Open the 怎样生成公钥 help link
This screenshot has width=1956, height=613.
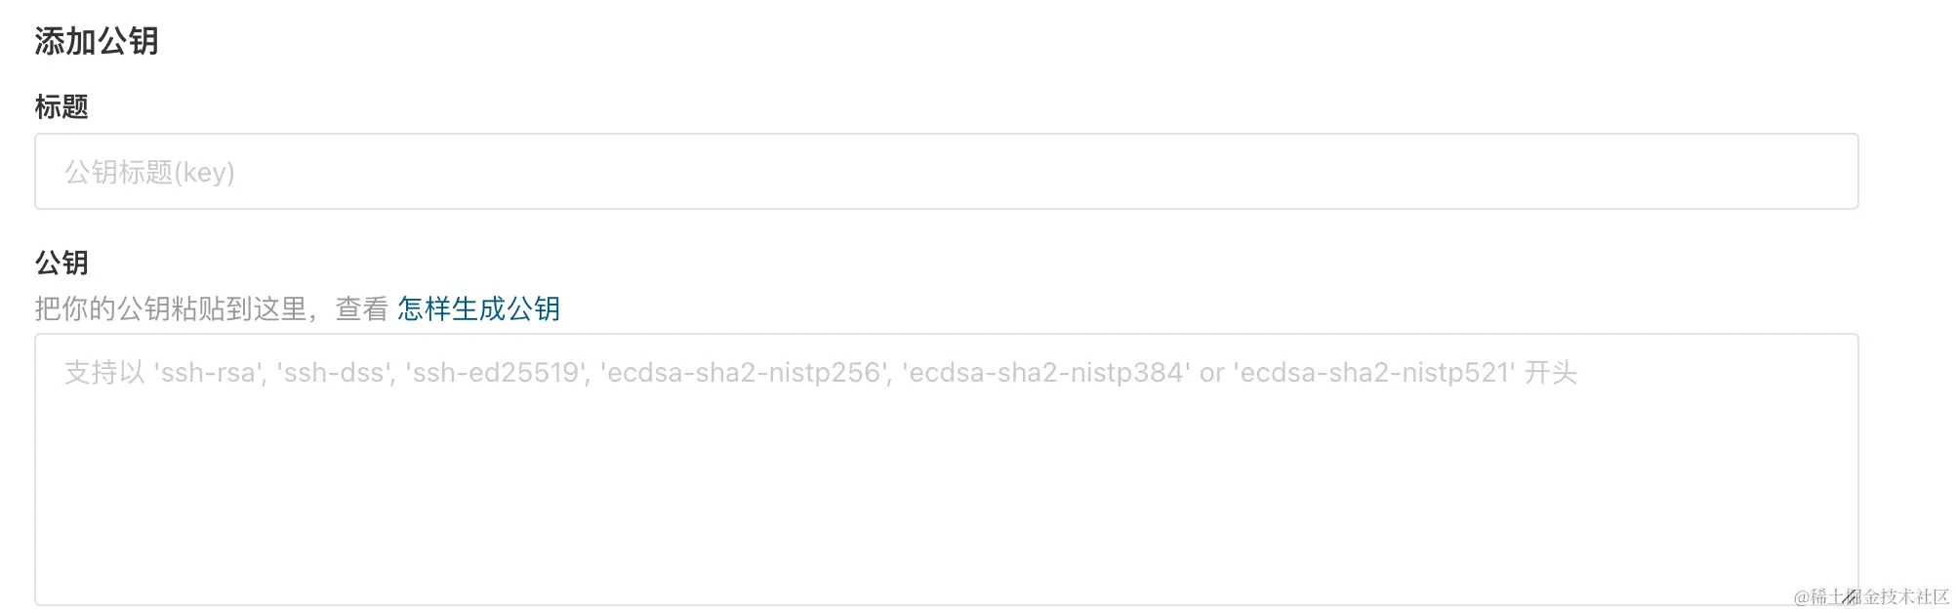478,309
